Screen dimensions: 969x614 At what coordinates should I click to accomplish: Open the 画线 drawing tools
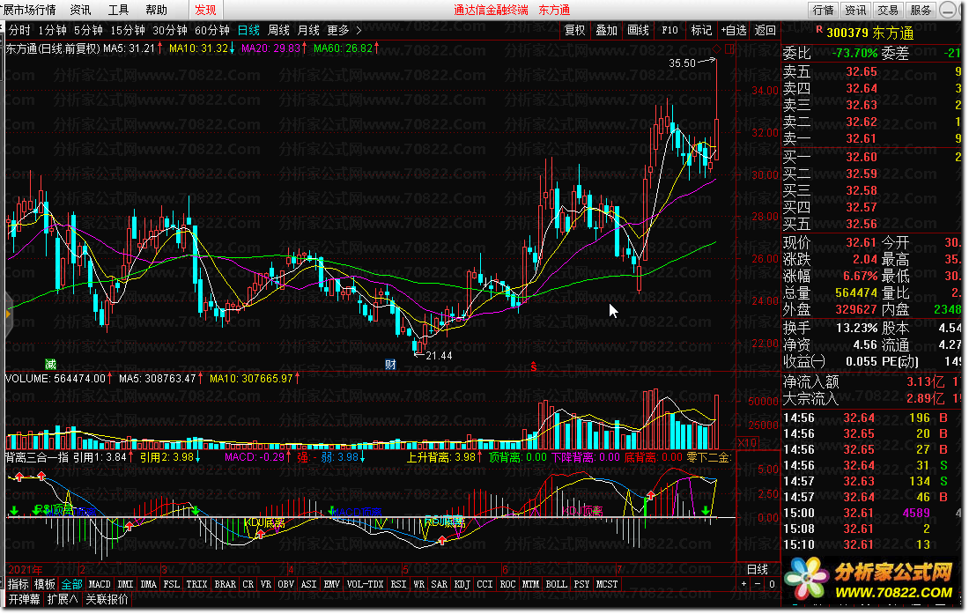tap(638, 30)
